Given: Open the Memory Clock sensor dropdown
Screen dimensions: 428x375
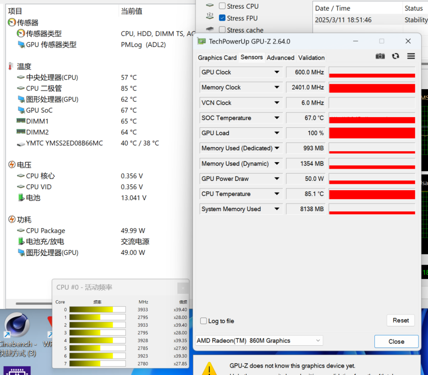Looking at the screenshot, I should (x=277, y=87).
